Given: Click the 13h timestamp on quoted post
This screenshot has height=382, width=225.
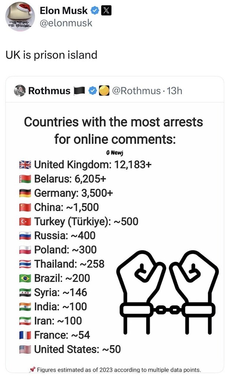Looking at the screenshot, I should pyautogui.click(x=174, y=90).
